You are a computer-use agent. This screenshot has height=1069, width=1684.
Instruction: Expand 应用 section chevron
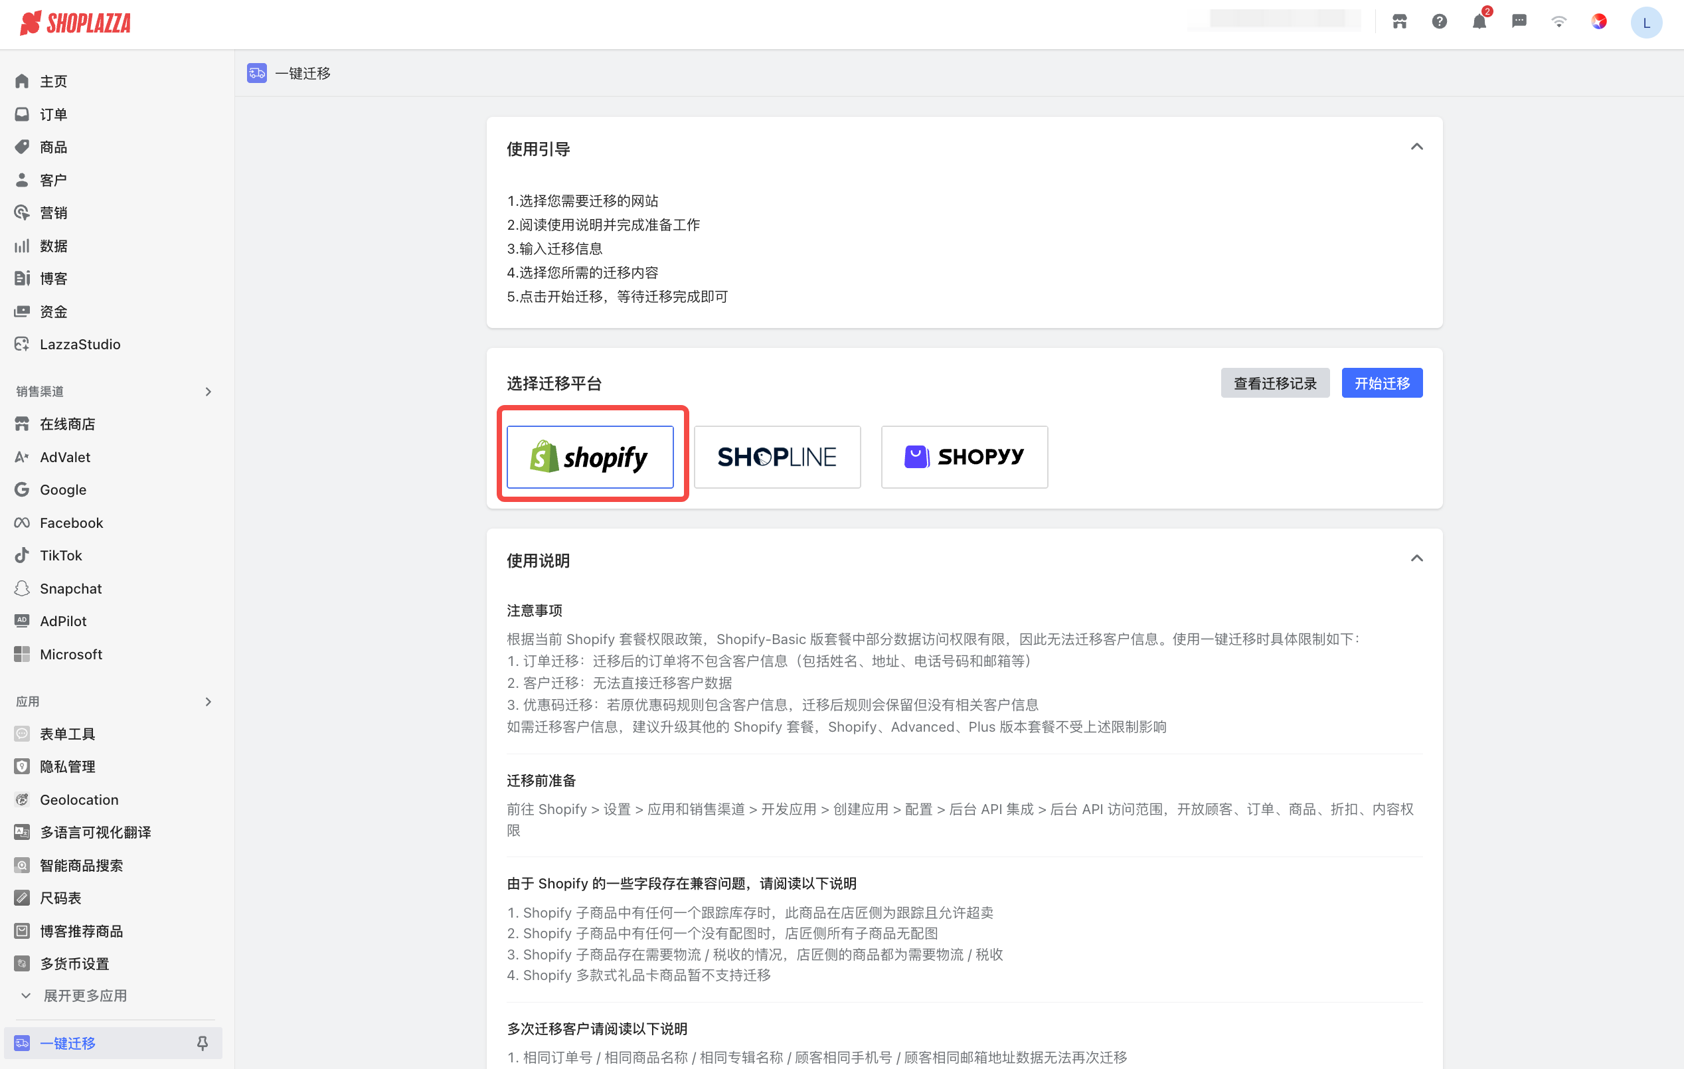208,701
